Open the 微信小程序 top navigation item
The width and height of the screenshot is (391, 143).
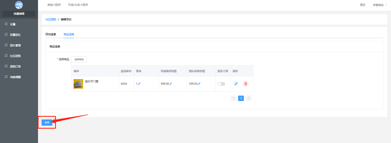coord(54,5)
